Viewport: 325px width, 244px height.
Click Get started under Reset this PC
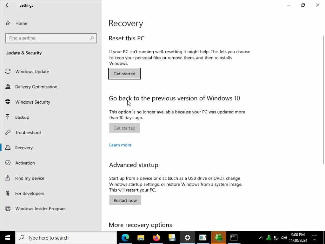point(124,74)
